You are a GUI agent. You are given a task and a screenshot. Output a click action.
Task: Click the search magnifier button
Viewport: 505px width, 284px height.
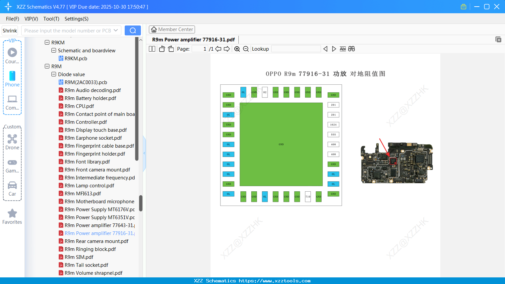click(133, 30)
